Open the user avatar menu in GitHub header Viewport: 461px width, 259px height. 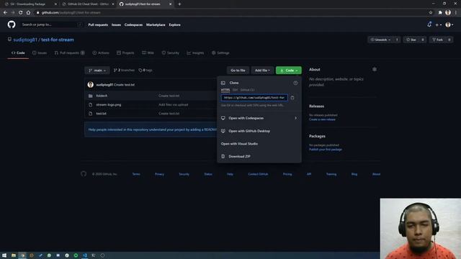point(449,25)
